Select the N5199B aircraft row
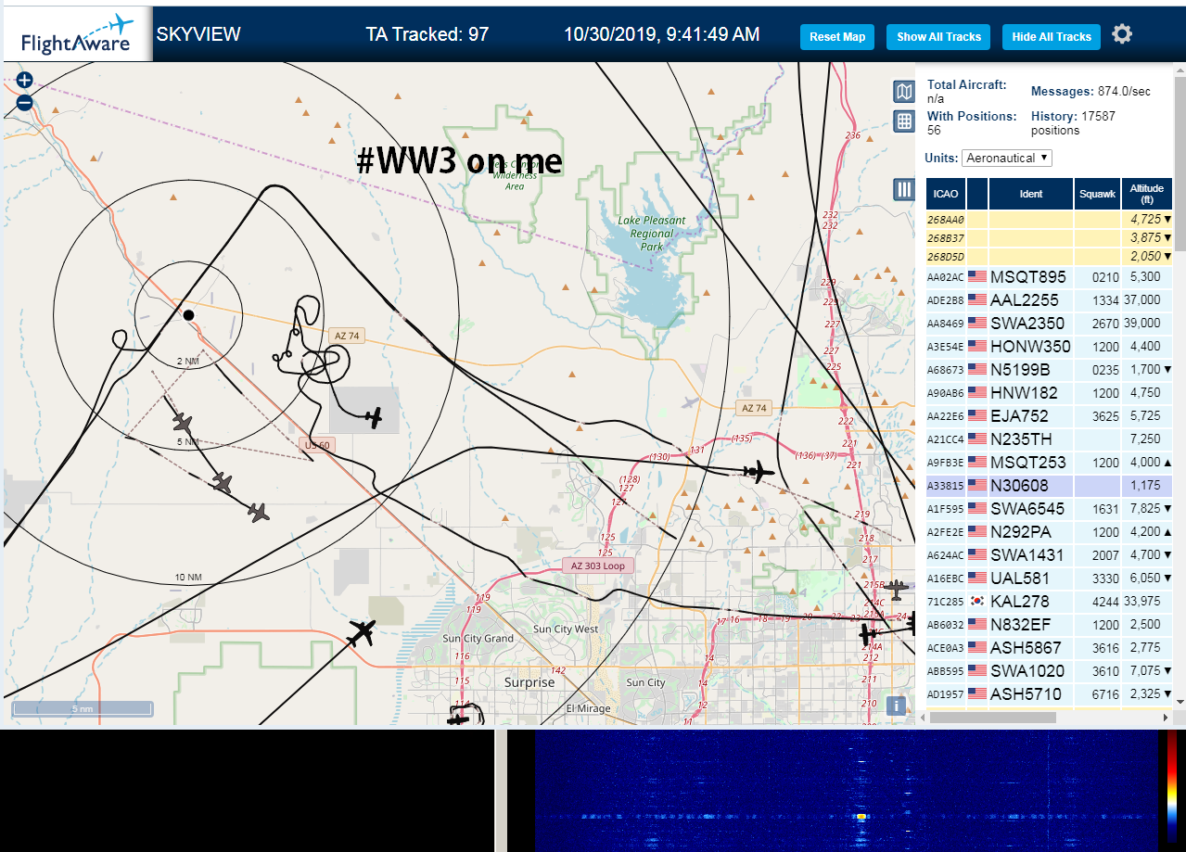Screen dimensions: 1186x852 click(1050, 369)
